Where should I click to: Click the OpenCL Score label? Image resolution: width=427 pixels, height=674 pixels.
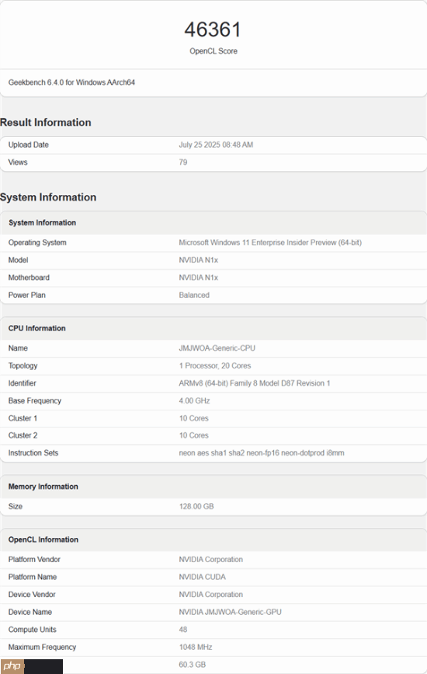(213, 51)
